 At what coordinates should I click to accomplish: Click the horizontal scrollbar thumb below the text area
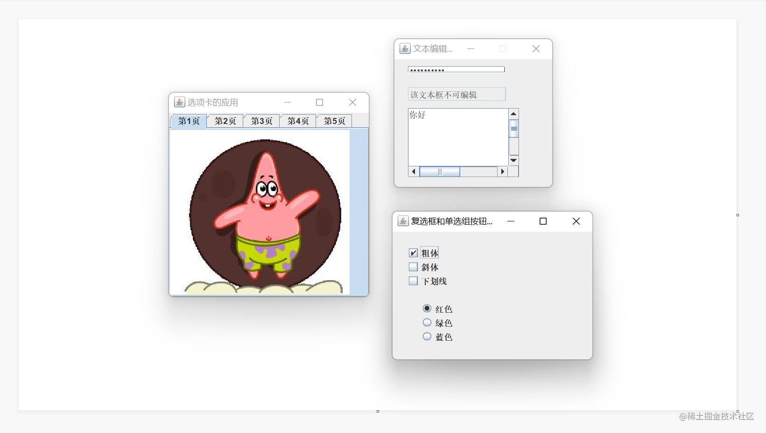click(x=439, y=171)
